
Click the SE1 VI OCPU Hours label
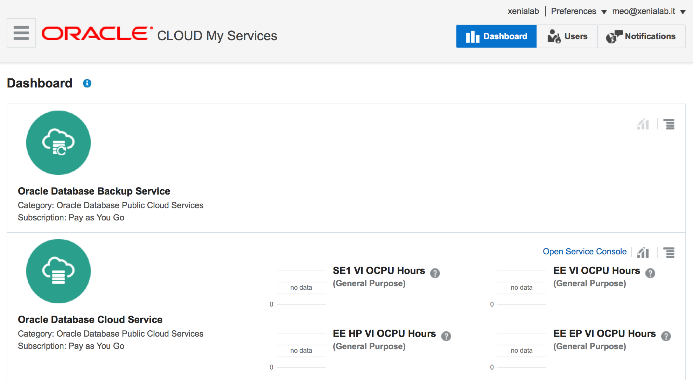tap(379, 270)
